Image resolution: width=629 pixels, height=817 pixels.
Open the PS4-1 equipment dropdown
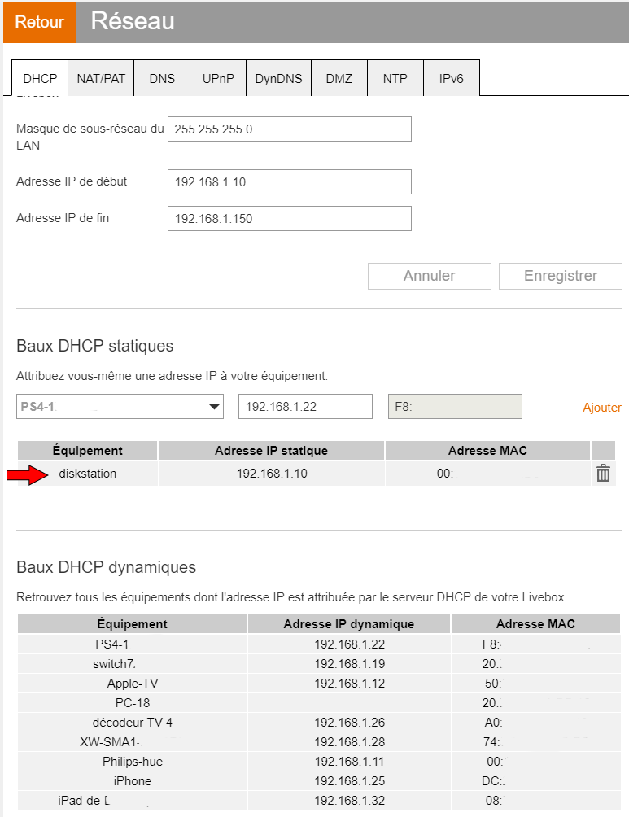coord(120,407)
